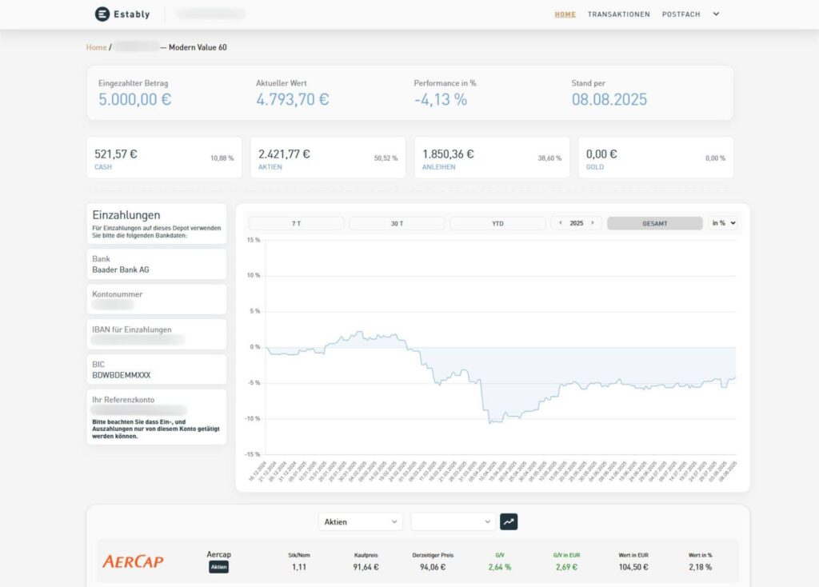Click the Kaufpreis value 91,64 €
Viewport: 819px width, 587px height.
point(366,567)
